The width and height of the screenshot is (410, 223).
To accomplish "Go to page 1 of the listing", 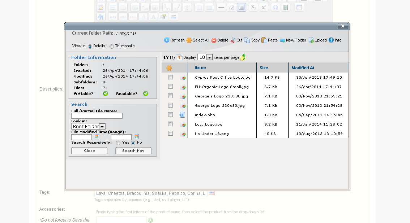I will click(179, 57).
